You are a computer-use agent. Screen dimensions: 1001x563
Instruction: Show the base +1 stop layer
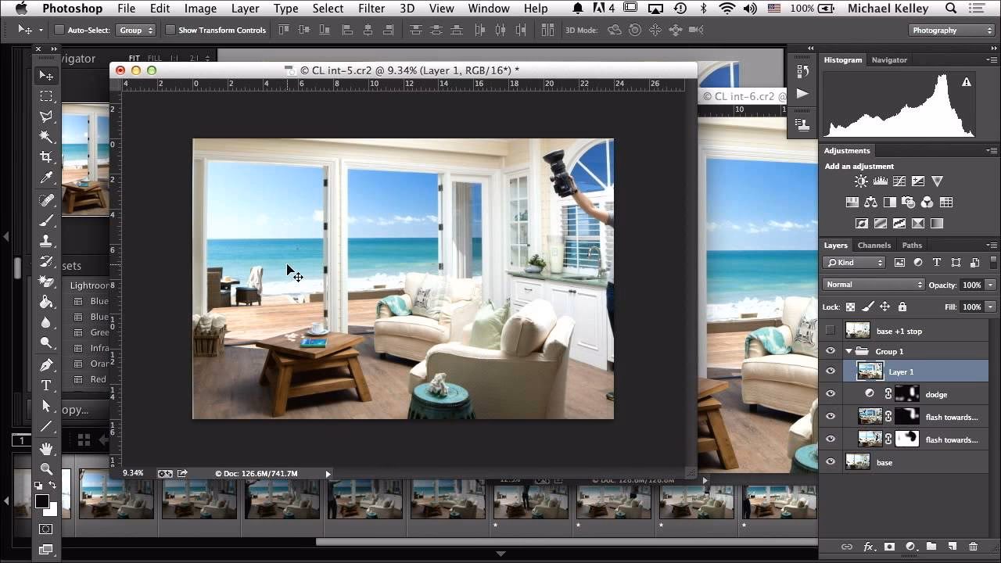831,331
